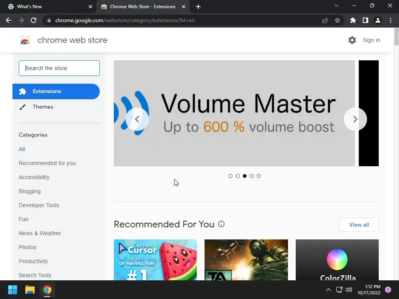Screen dimensions: 399x299
Task: Click Chrome icon in taskbar
Action: (x=47, y=290)
